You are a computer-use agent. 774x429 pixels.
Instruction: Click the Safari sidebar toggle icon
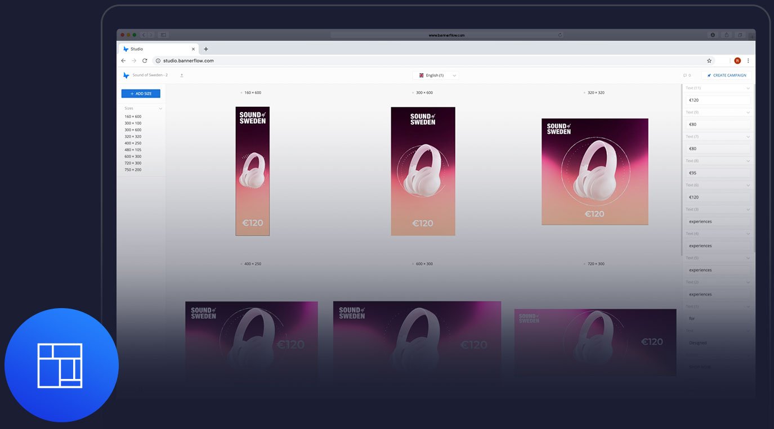[163, 35]
